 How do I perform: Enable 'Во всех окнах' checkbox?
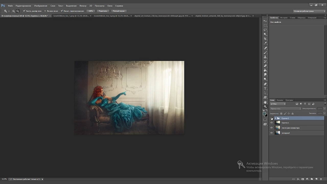coord(45,11)
